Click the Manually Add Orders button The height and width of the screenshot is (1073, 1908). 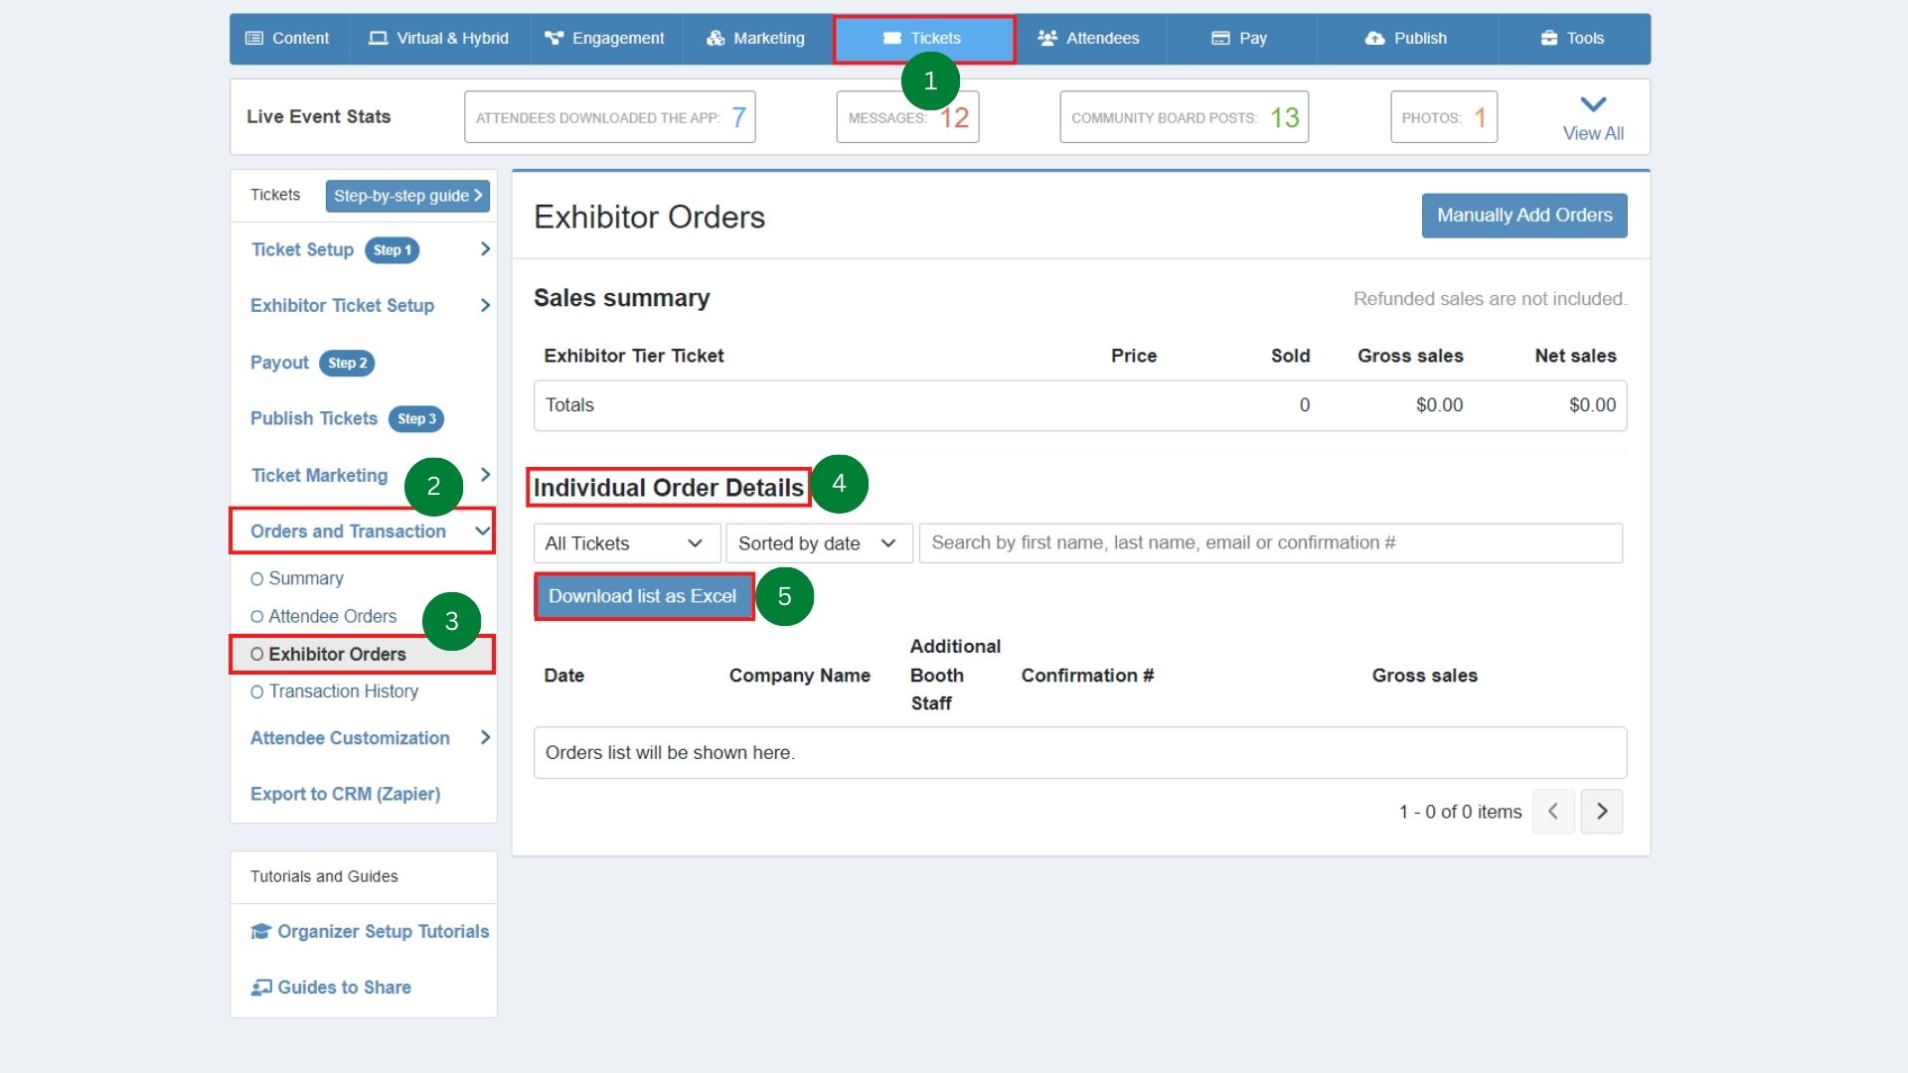click(1523, 216)
